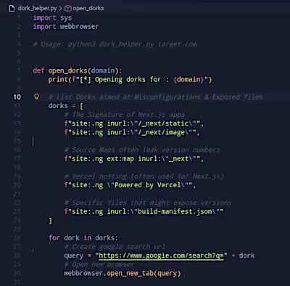
Task: Click the 'Powered by Vercel' dork string
Action: coord(130,185)
